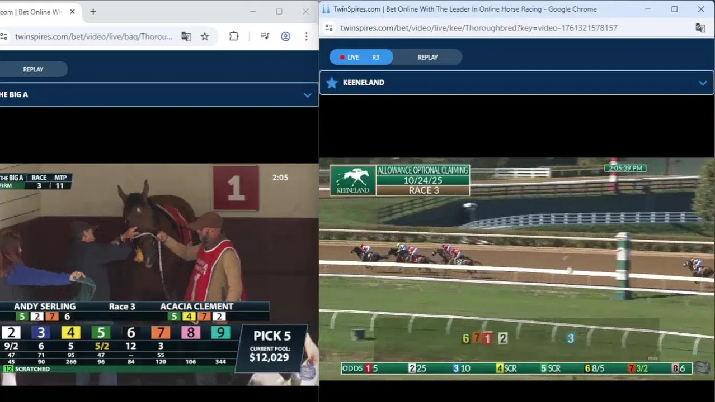
Task: Expand The Big A track dropdown
Action: 307,95
